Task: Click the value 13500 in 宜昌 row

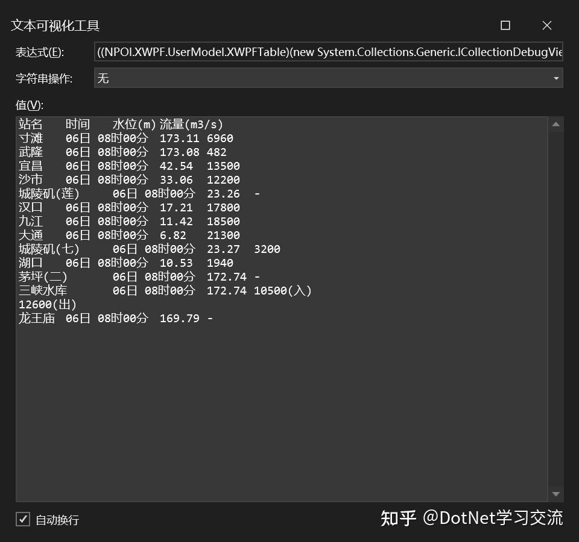Action: coord(223,166)
